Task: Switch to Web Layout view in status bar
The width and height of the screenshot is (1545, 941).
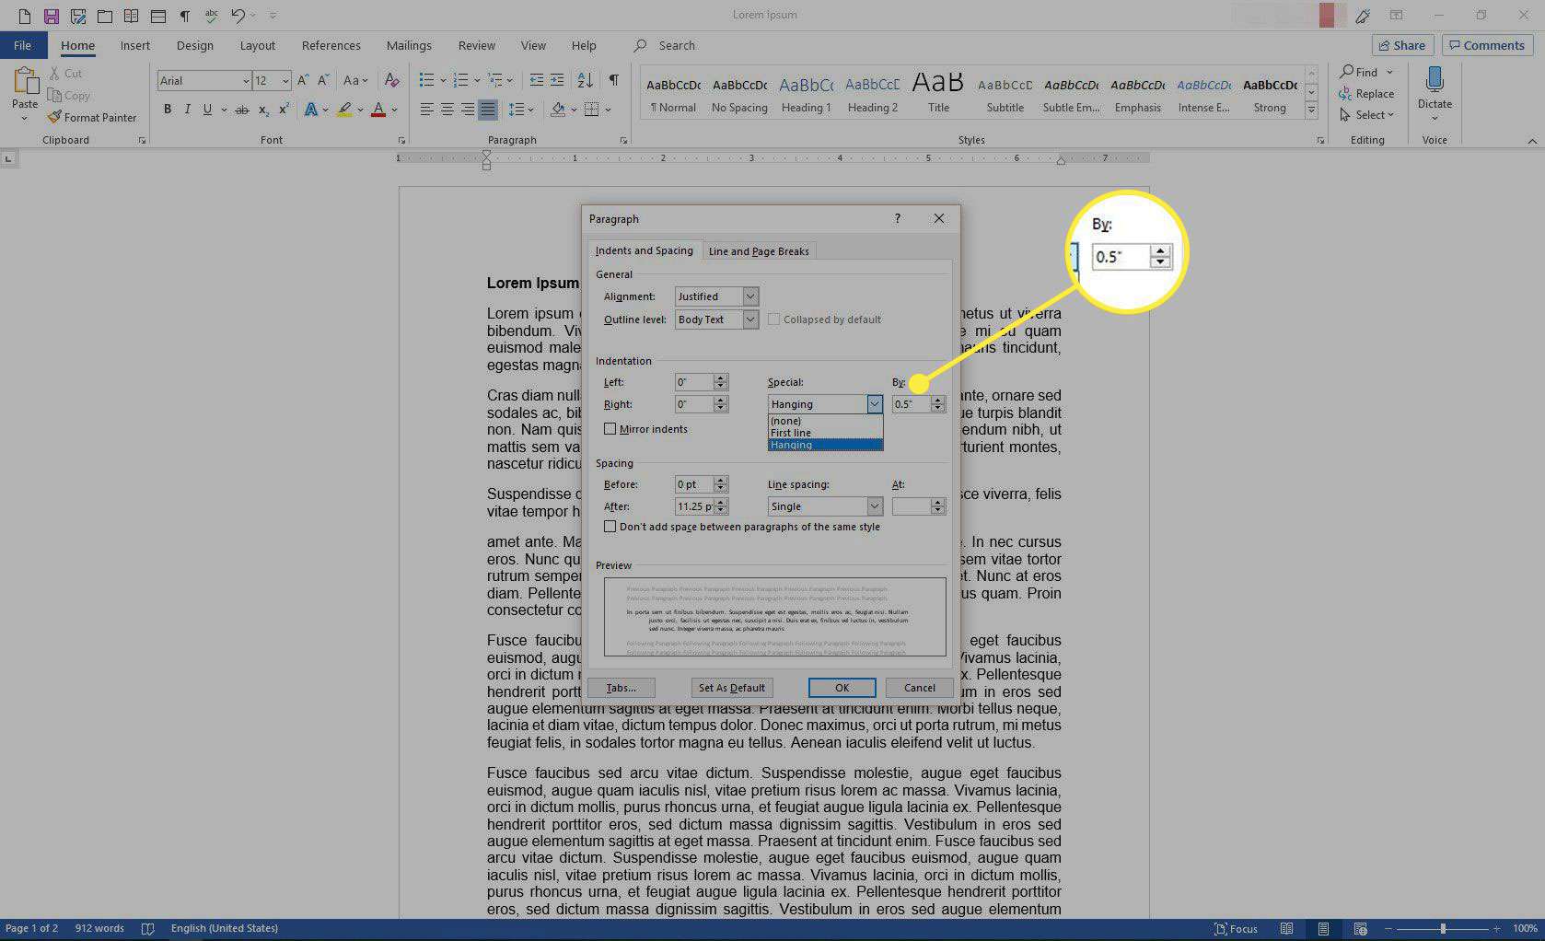Action: 1360,928
